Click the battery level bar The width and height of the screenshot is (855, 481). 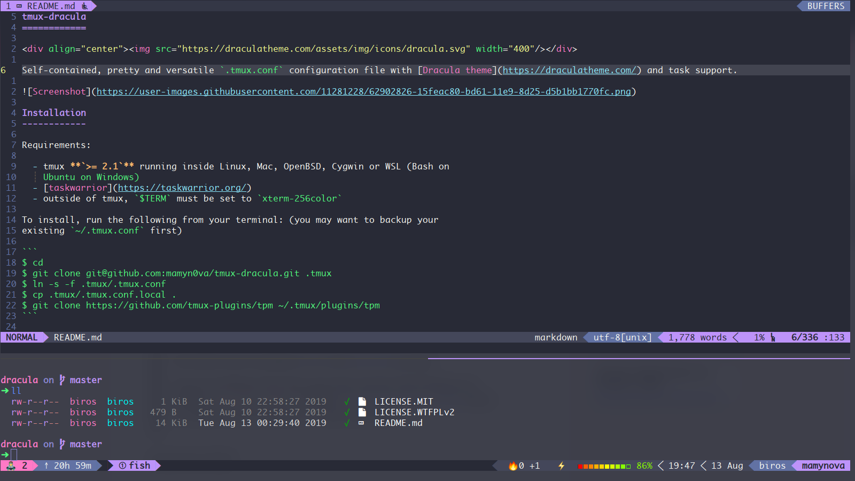coord(604,466)
